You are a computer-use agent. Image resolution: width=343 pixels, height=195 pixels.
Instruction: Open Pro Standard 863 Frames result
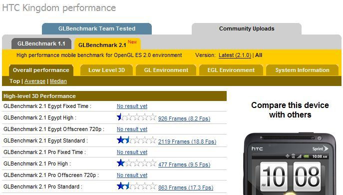(x=186, y=187)
